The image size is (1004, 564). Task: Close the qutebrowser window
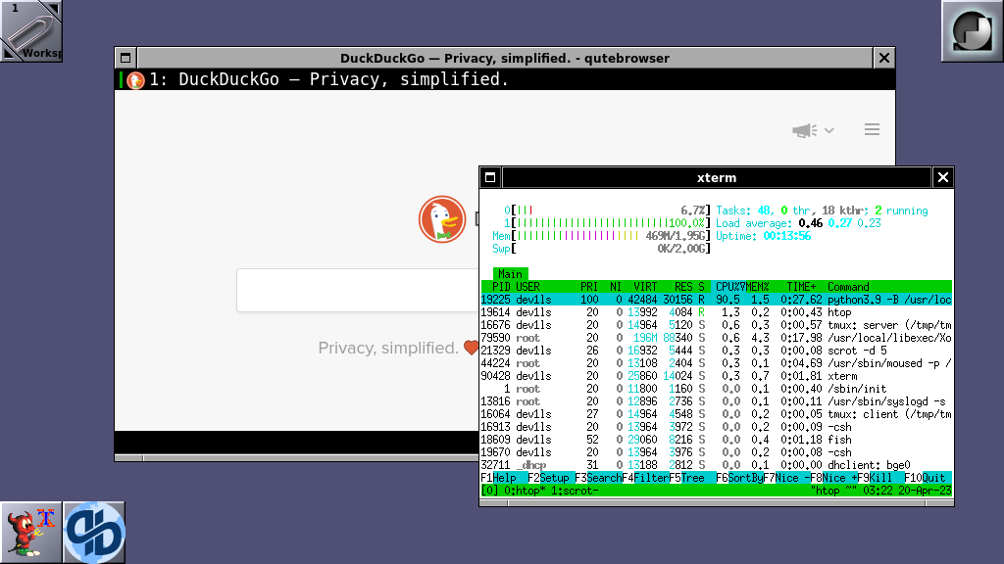coord(884,58)
